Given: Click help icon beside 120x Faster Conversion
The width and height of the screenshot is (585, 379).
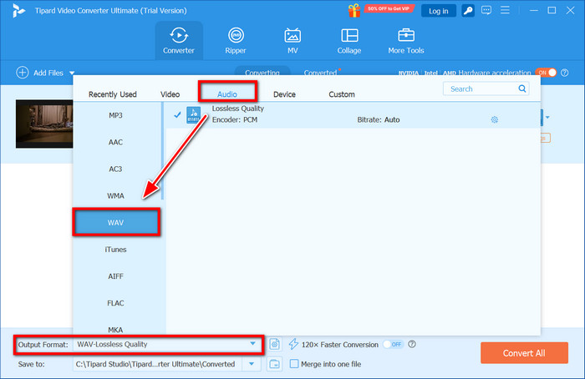Looking at the screenshot, I should [x=412, y=344].
